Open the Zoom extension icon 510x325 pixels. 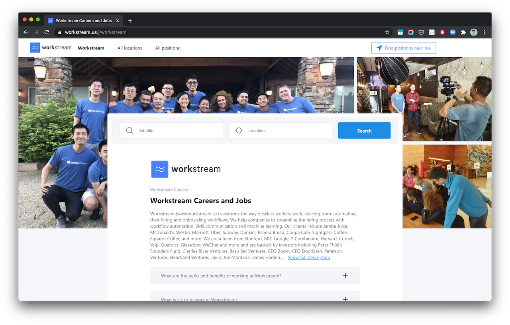453,32
